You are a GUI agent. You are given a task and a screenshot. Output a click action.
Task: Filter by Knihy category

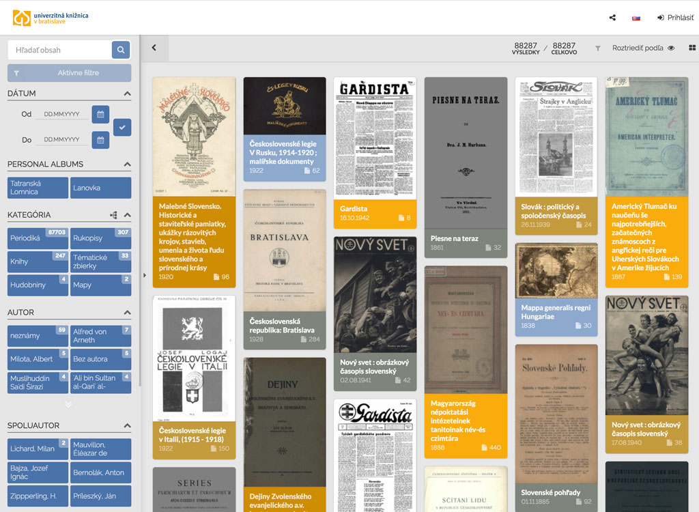pos(38,261)
